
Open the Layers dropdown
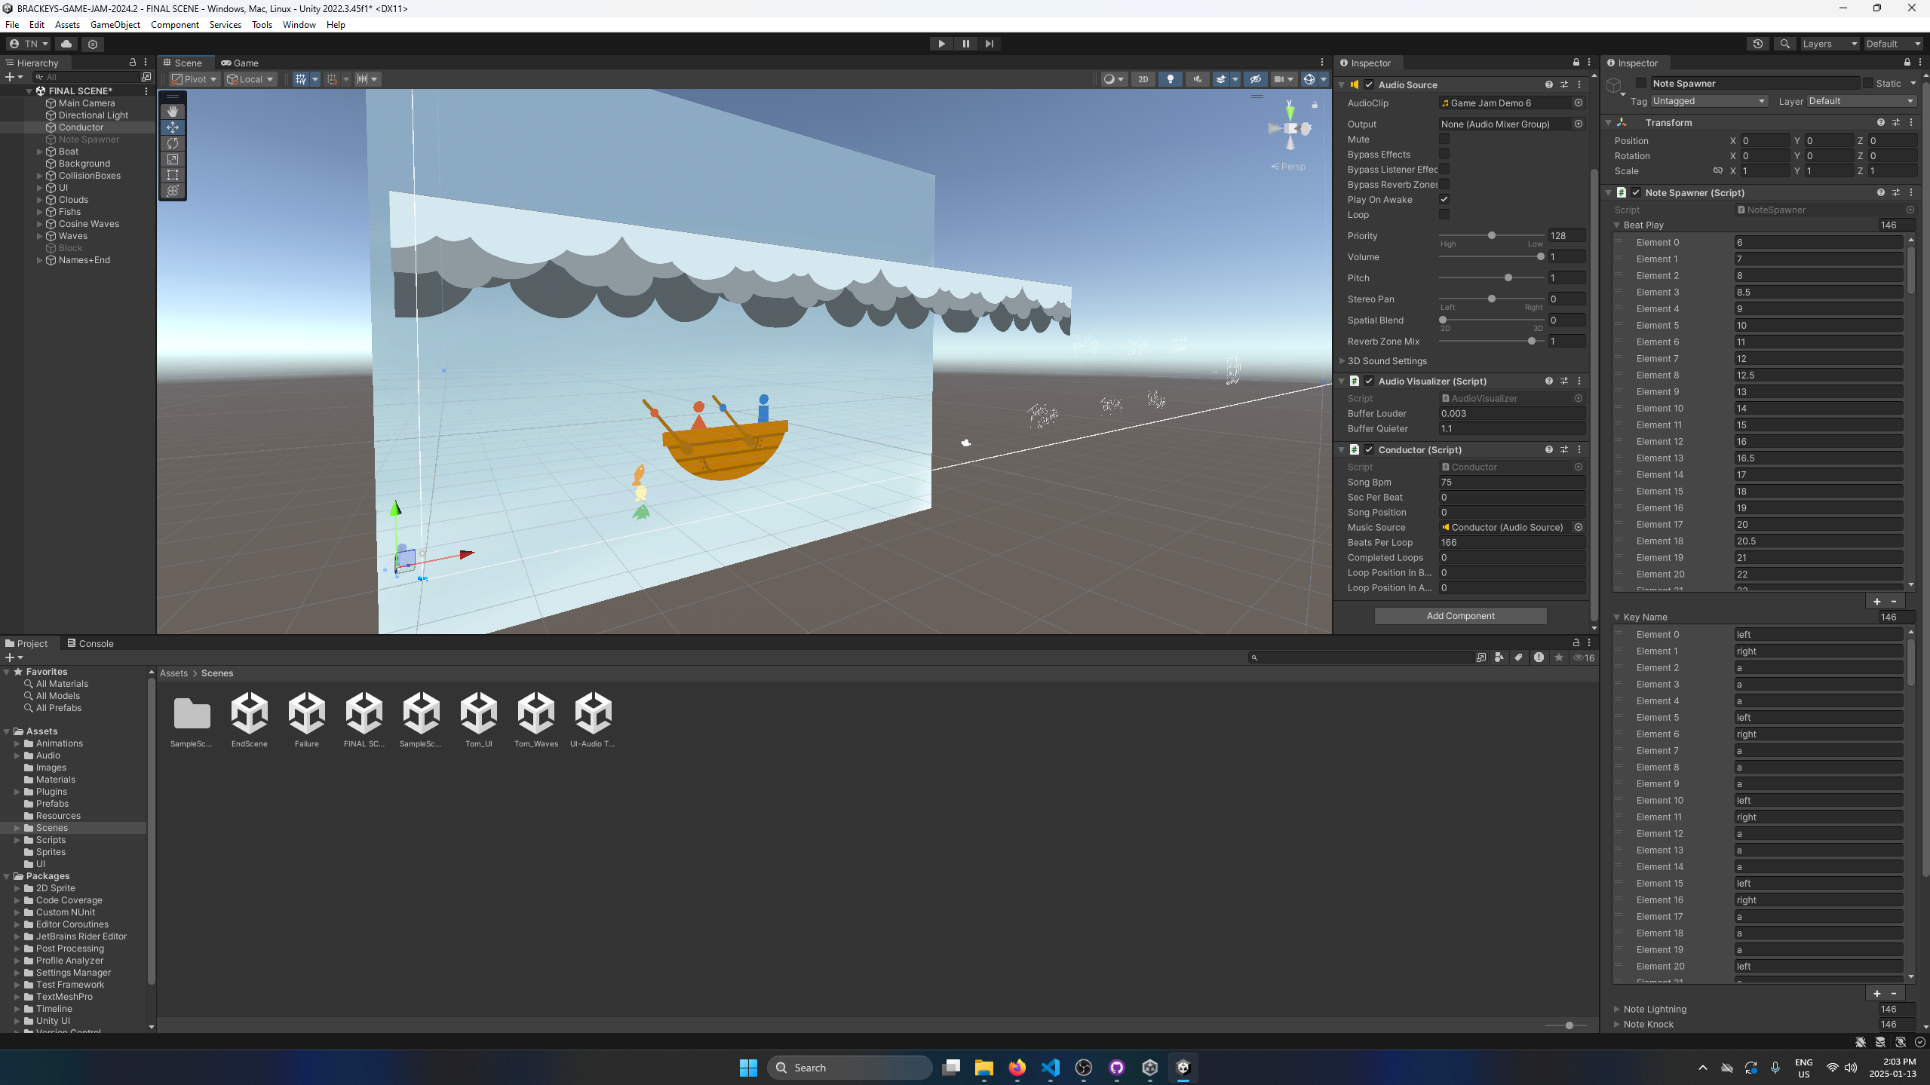[1829, 44]
